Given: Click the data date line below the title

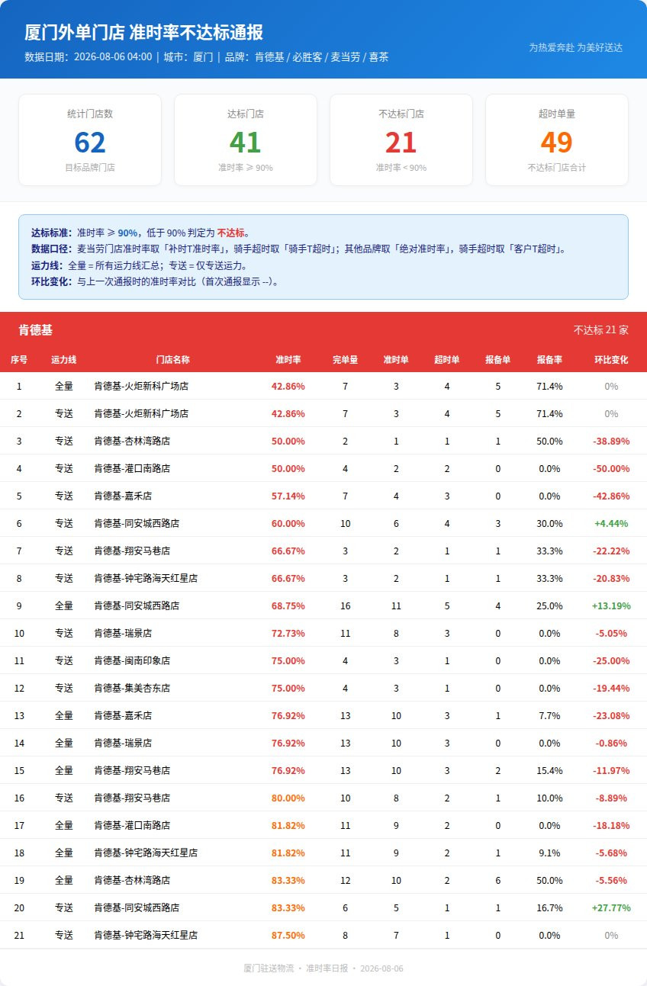Looking at the screenshot, I should 206,57.
